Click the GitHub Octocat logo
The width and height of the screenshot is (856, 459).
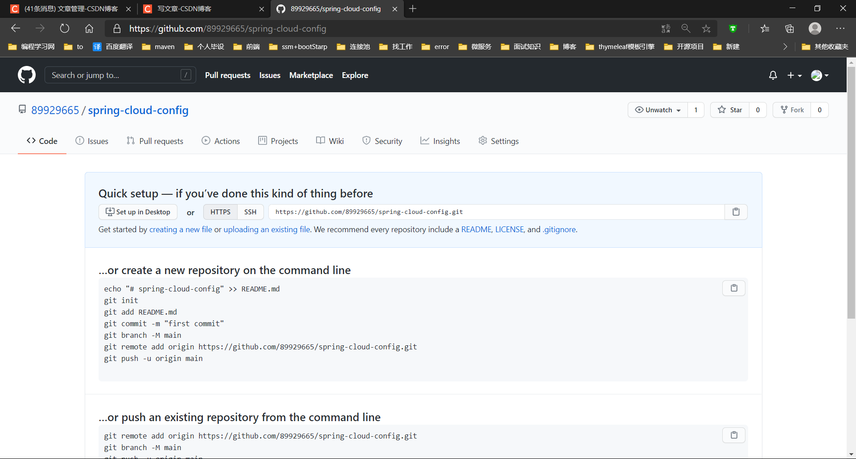pyautogui.click(x=27, y=75)
